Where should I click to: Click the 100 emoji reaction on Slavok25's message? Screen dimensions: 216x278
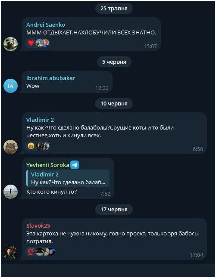(x=31, y=252)
